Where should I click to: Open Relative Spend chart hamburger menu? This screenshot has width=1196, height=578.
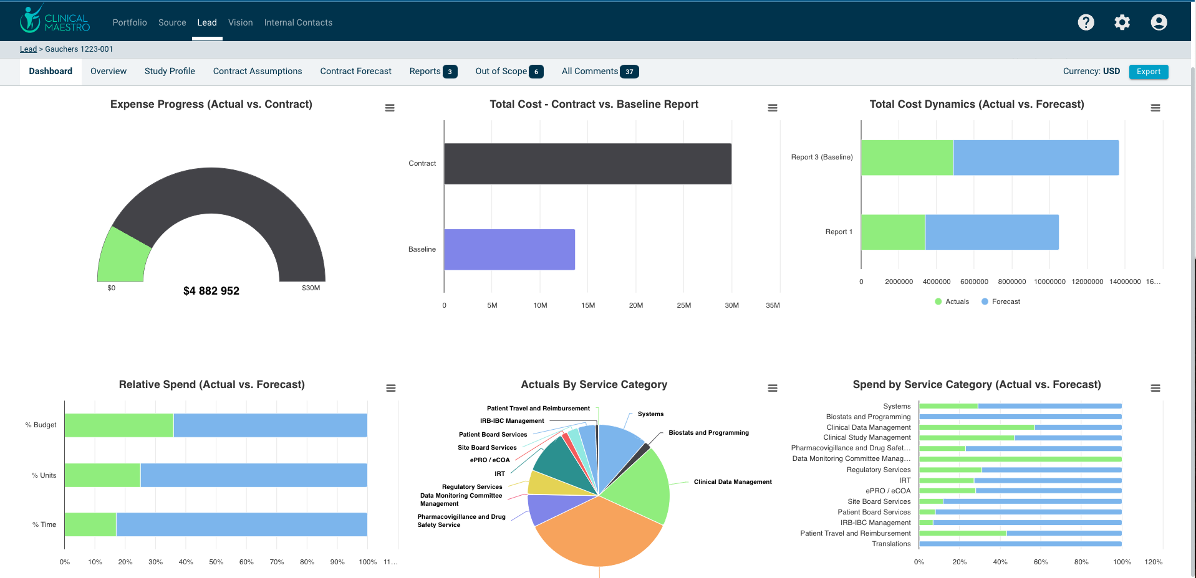point(390,388)
